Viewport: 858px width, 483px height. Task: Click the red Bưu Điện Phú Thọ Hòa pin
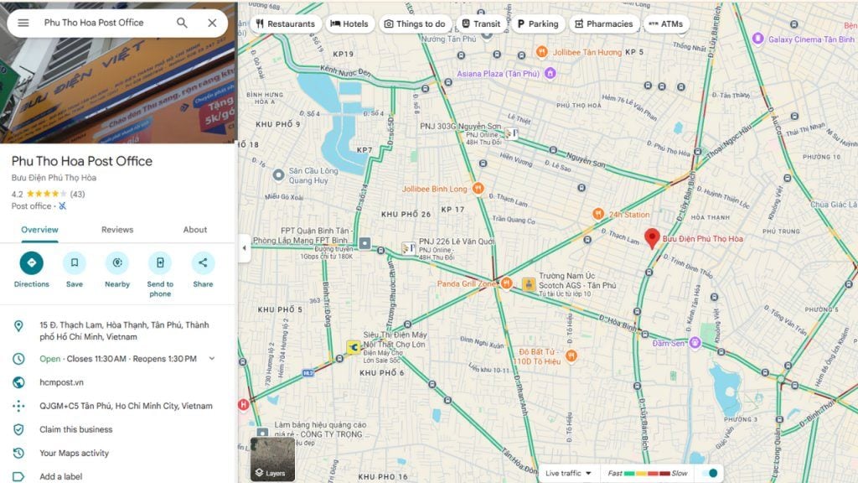click(652, 237)
